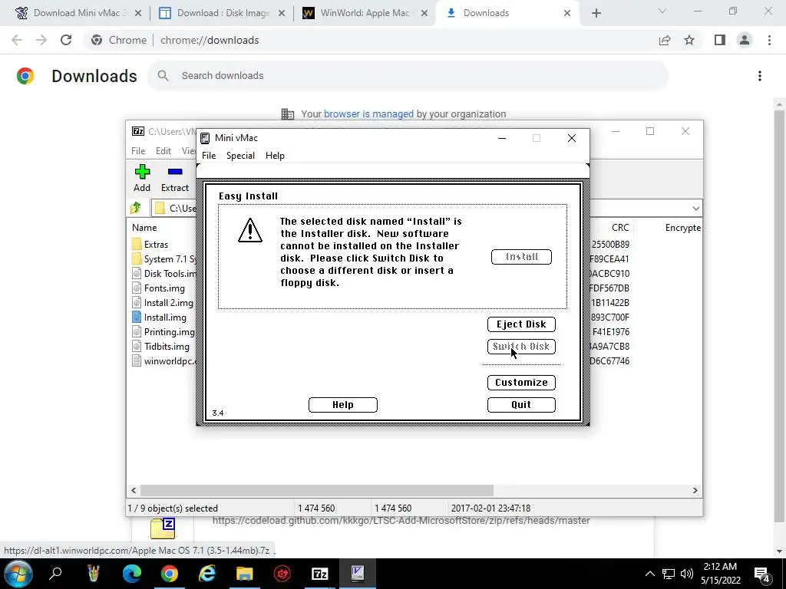Click the Help button in Easy Install
This screenshot has height=589, width=786.
click(343, 405)
